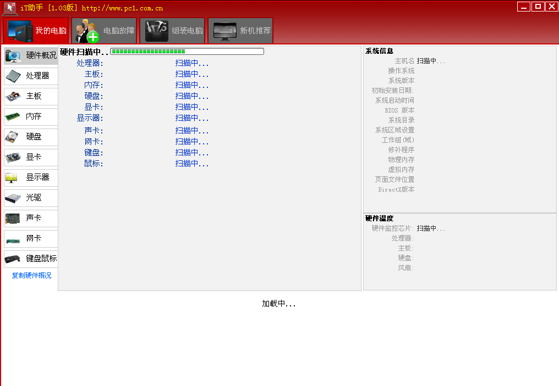The height and width of the screenshot is (386, 559).
Task: Click 扫描中... value beside 处理器
Action: [192, 63]
